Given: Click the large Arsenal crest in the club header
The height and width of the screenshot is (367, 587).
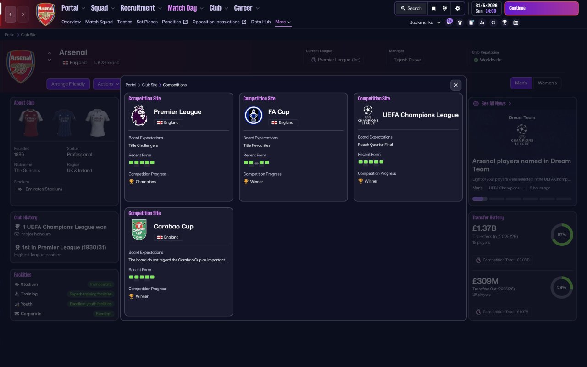Looking at the screenshot, I should point(21,67).
